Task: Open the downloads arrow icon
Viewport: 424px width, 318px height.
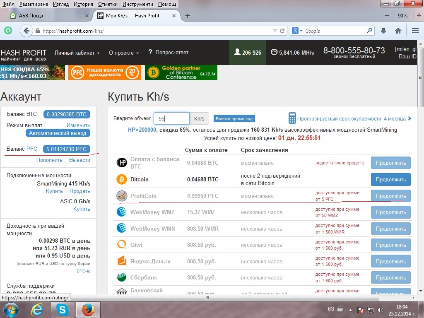Action: (383, 31)
